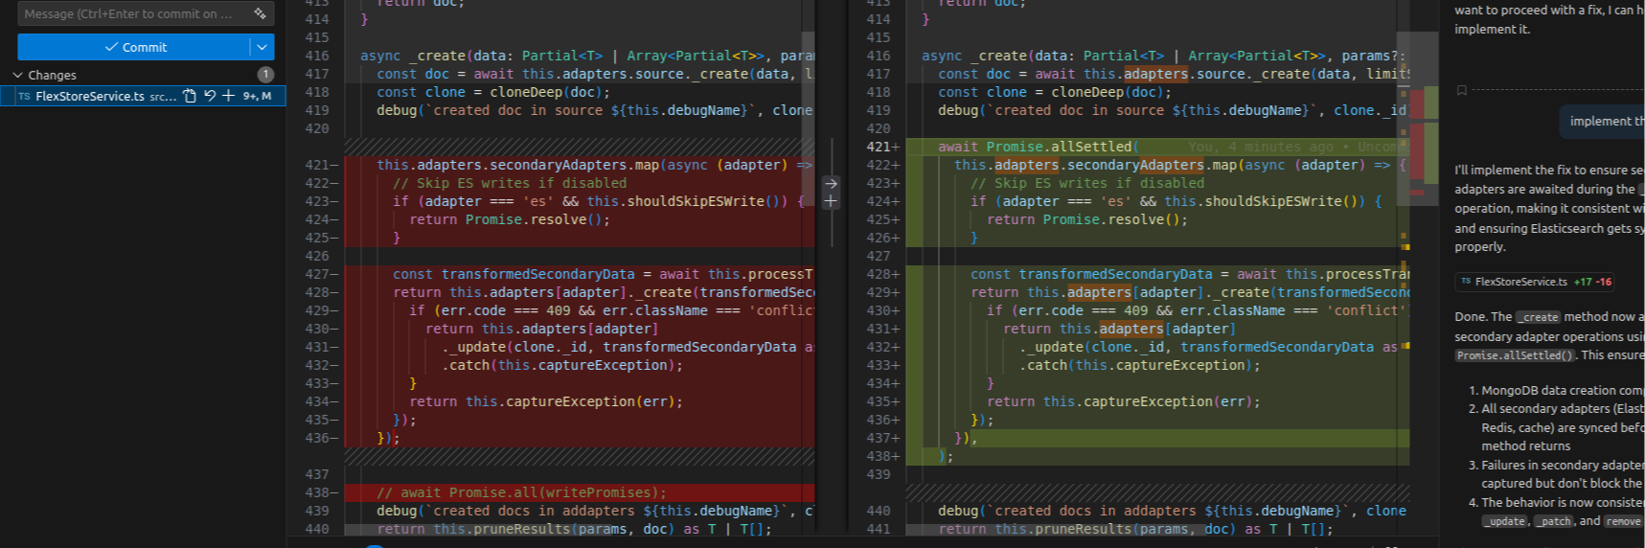This screenshot has width=1645, height=548.
Task: Click the Open File icon for FlexStoreService.ts
Action: pyautogui.click(x=190, y=96)
